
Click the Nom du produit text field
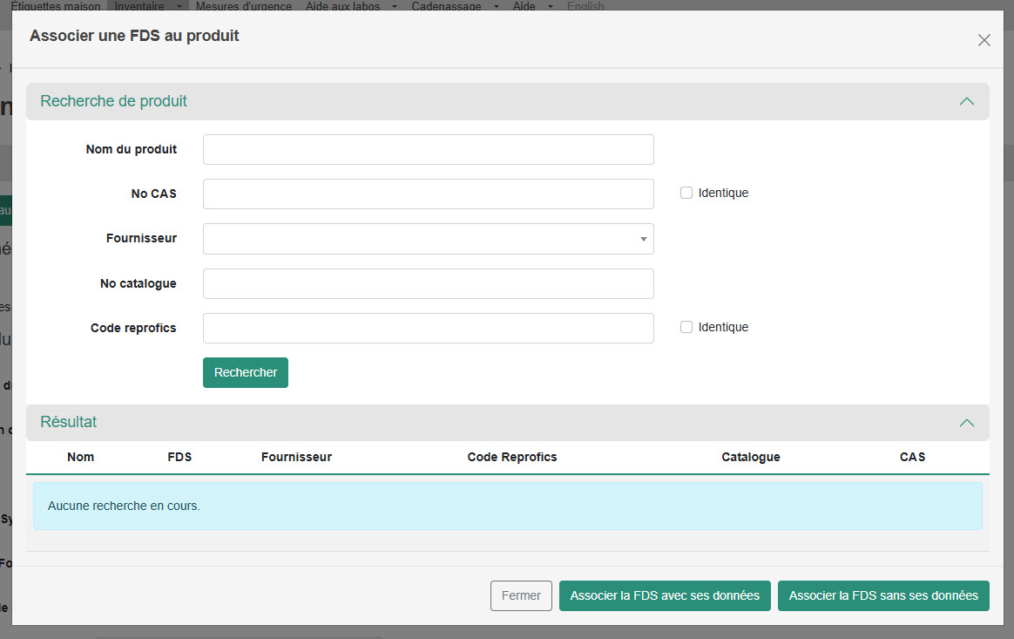pyautogui.click(x=428, y=149)
